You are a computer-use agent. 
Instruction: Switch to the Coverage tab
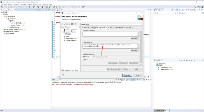(91, 27)
